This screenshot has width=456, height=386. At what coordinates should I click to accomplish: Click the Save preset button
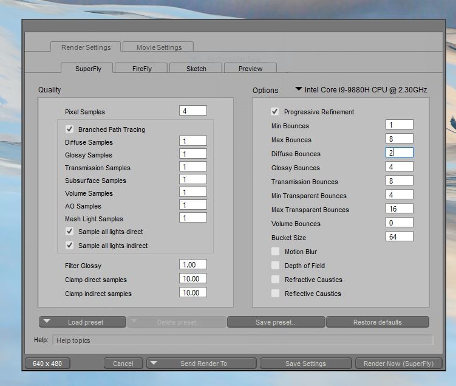click(x=276, y=322)
